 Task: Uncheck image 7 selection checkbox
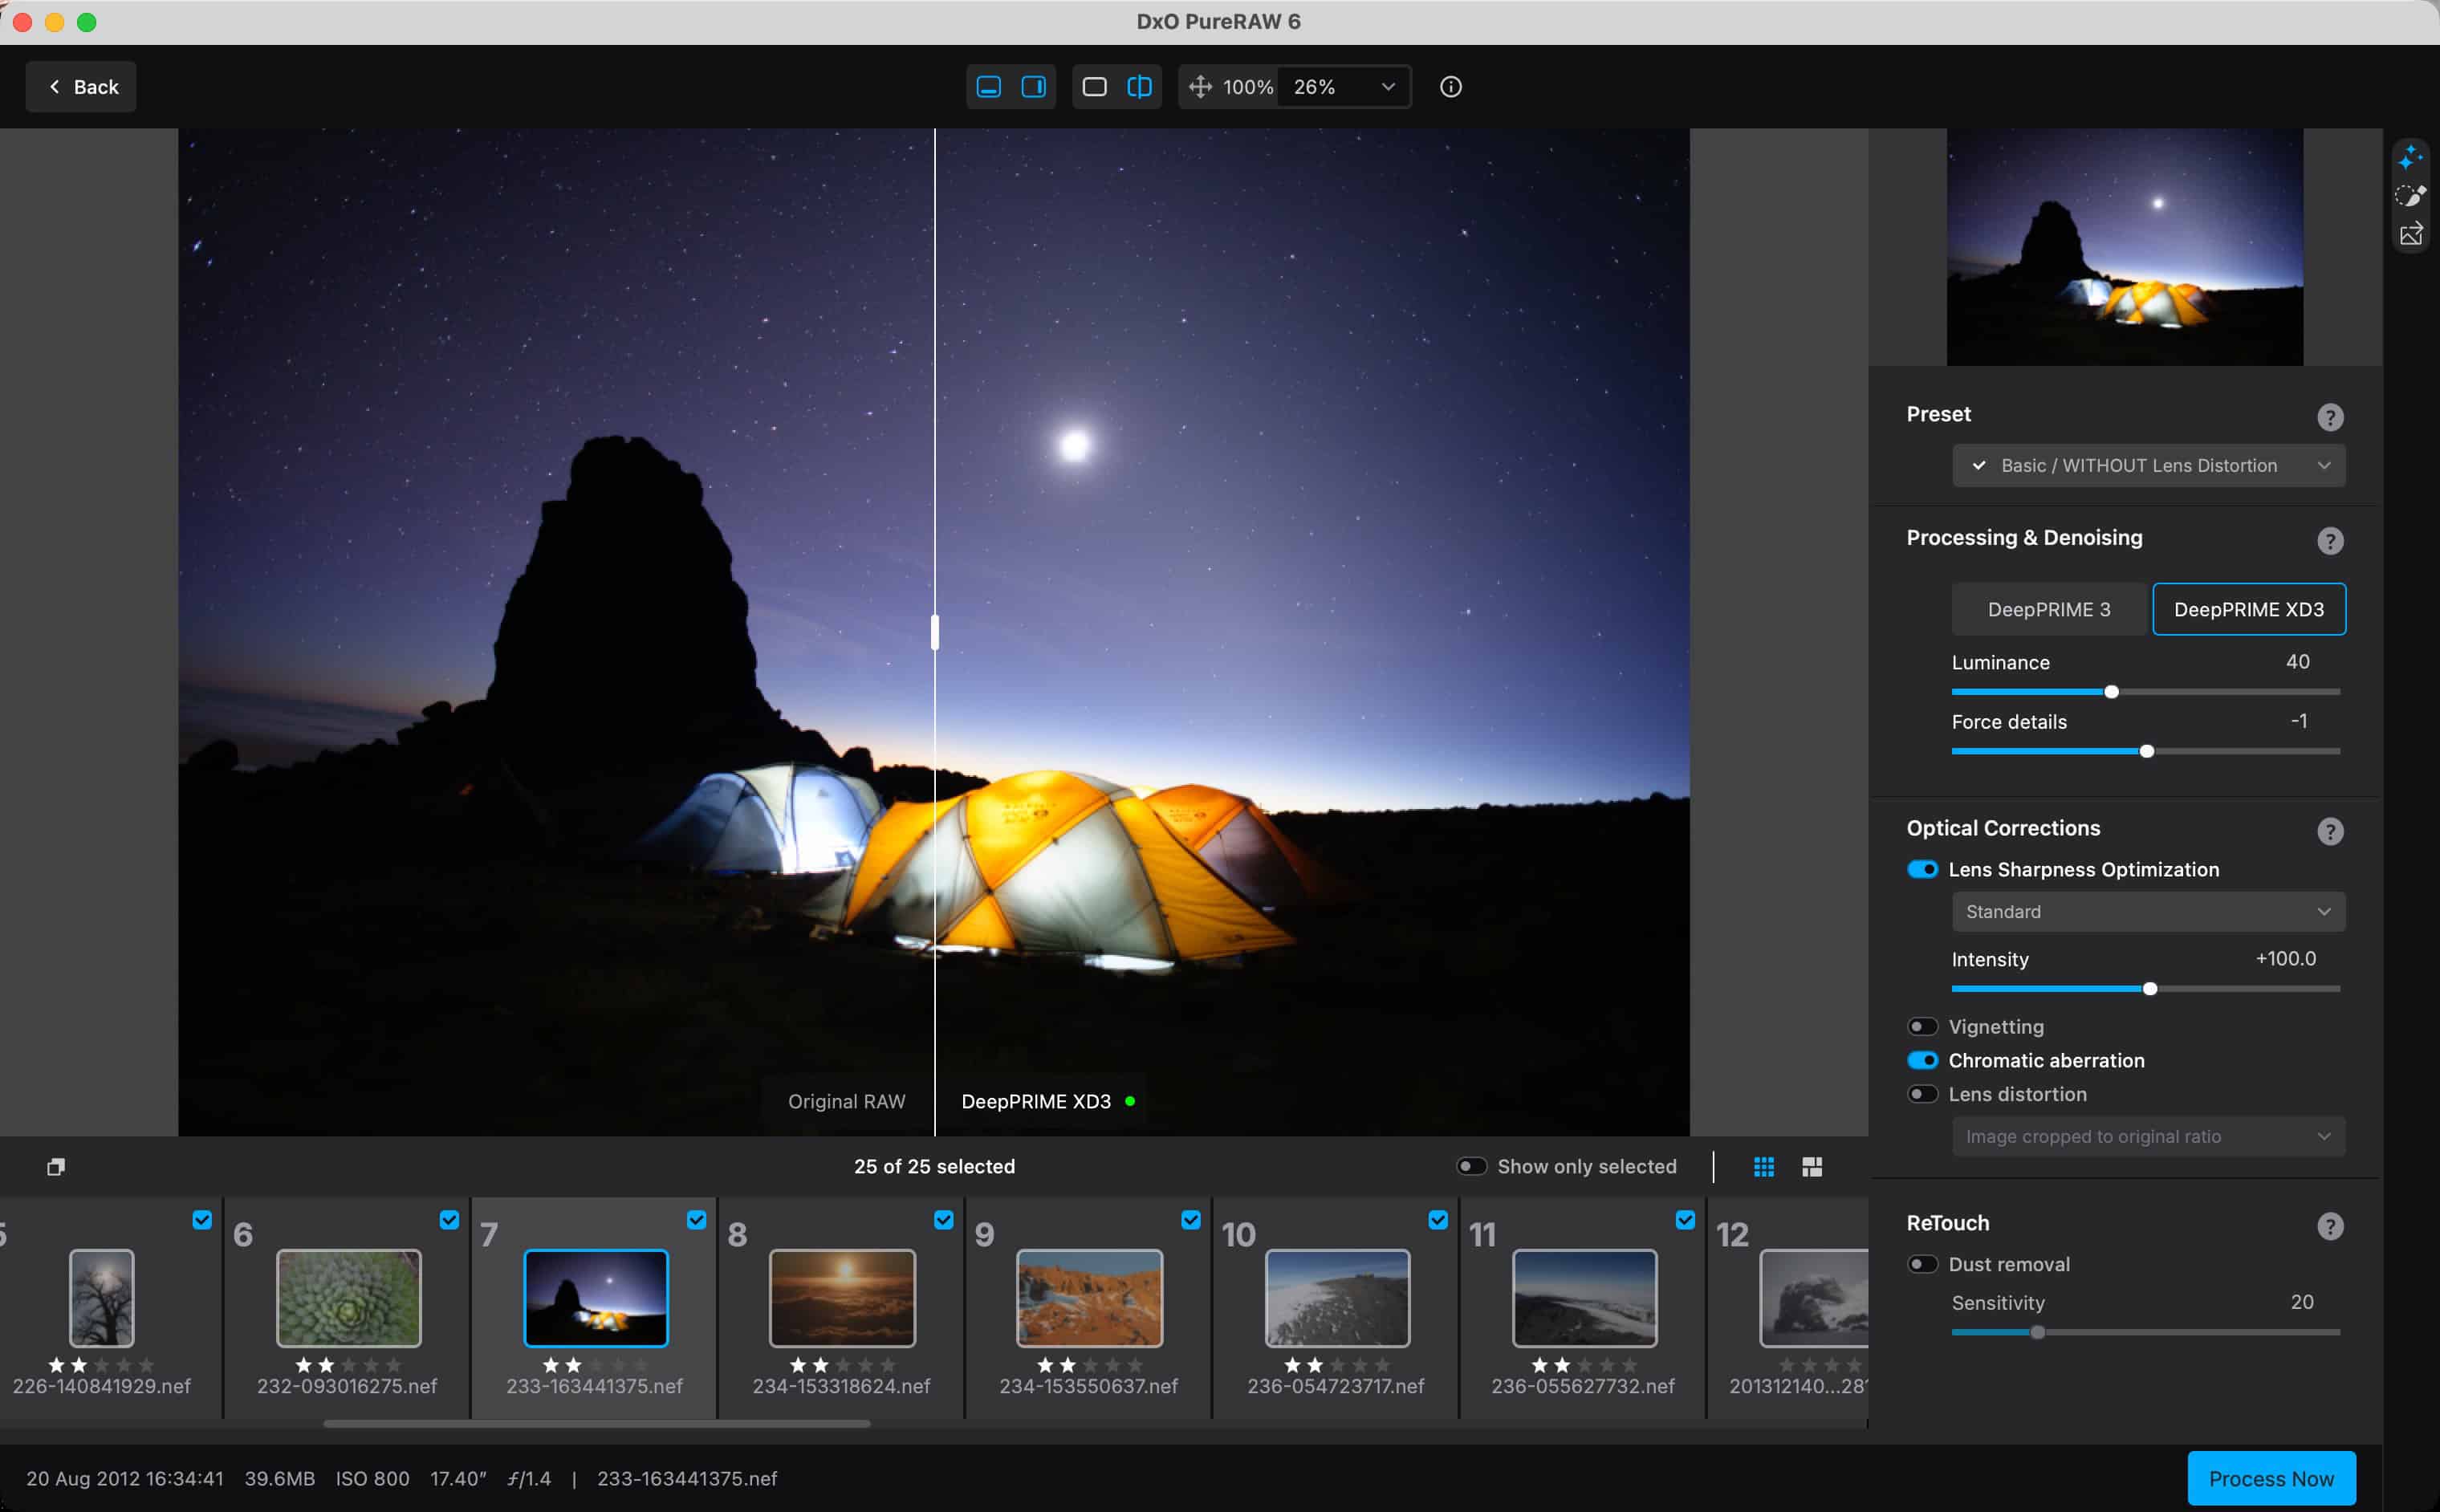(x=696, y=1219)
